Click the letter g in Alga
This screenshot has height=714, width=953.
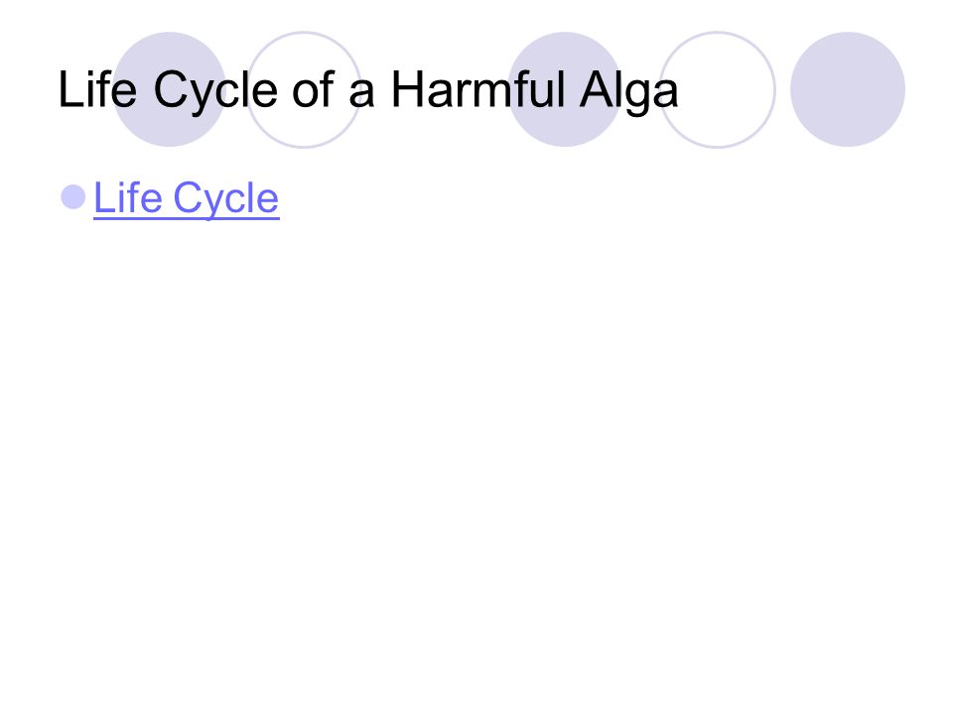click(x=635, y=97)
